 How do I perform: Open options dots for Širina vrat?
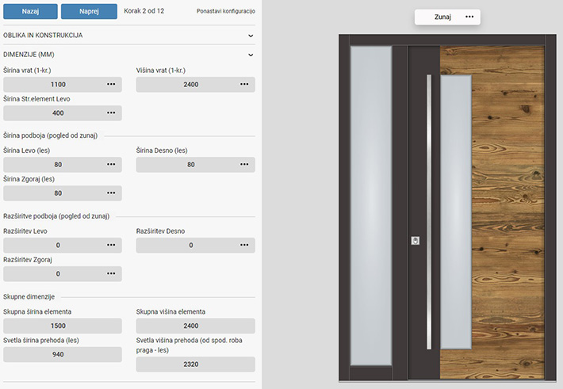[111, 84]
